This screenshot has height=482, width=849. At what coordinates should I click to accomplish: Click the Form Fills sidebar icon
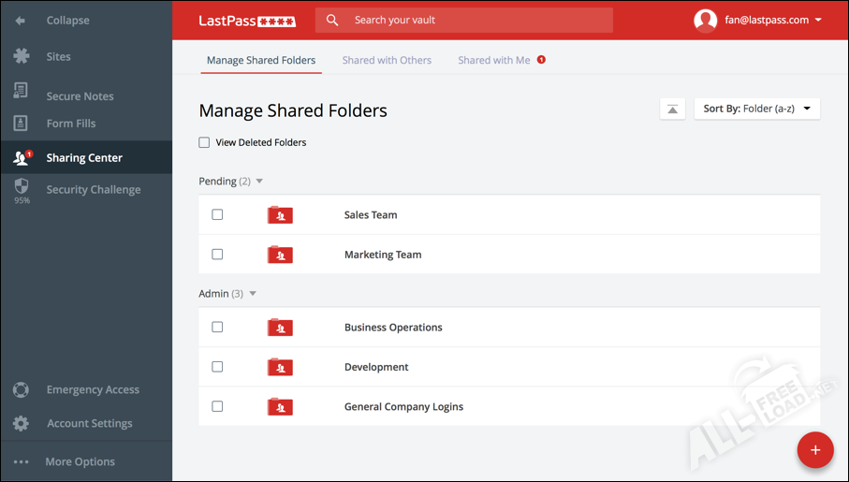(21, 123)
